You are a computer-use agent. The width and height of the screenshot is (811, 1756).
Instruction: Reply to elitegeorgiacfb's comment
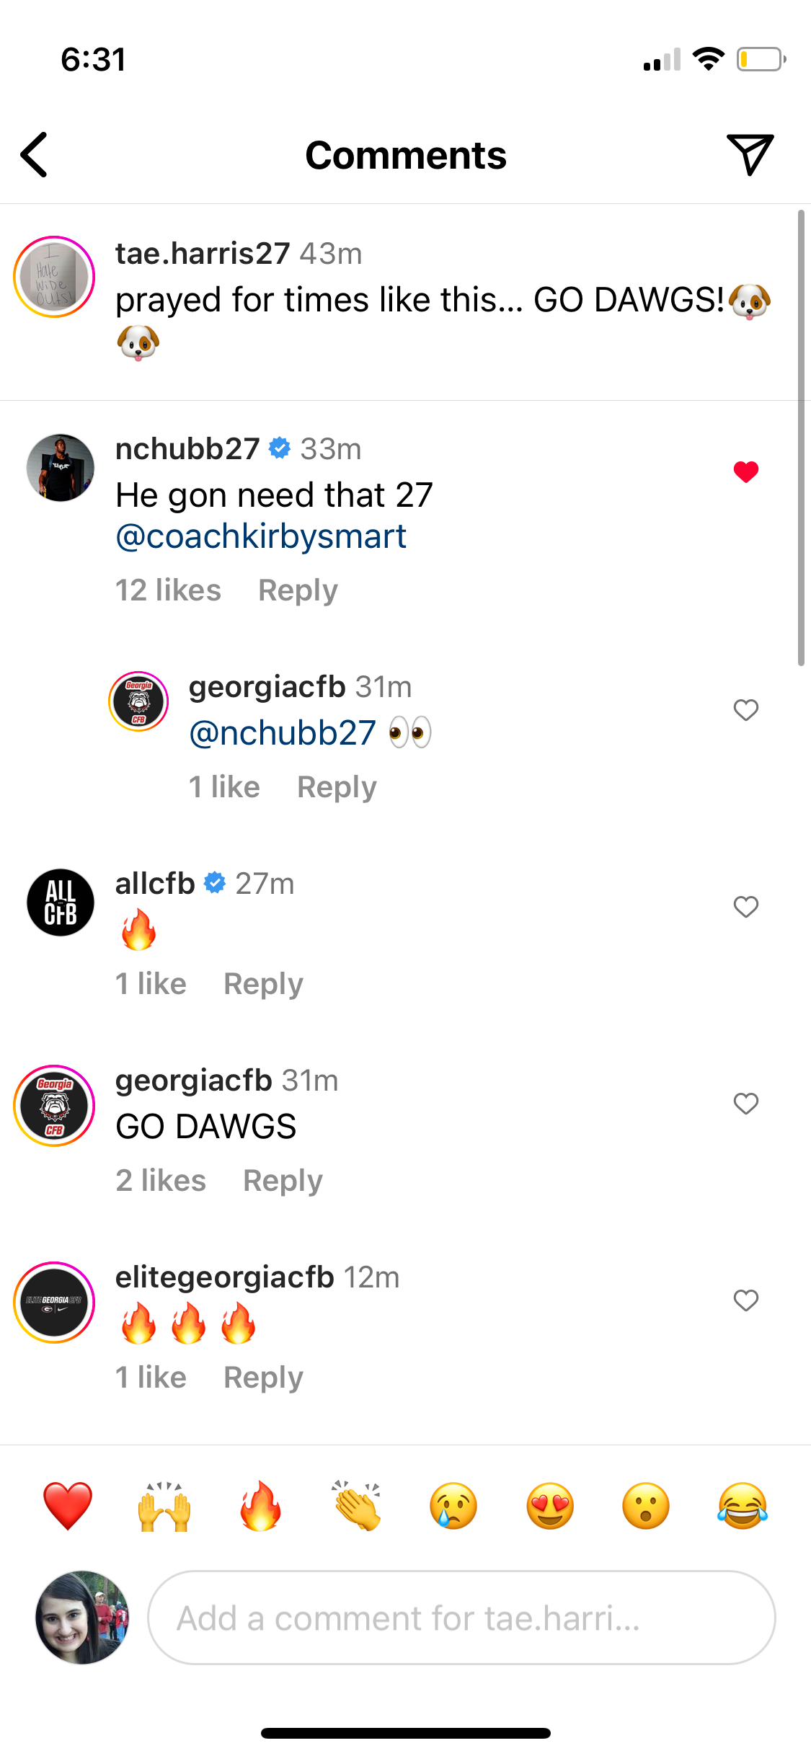point(263,1378)
